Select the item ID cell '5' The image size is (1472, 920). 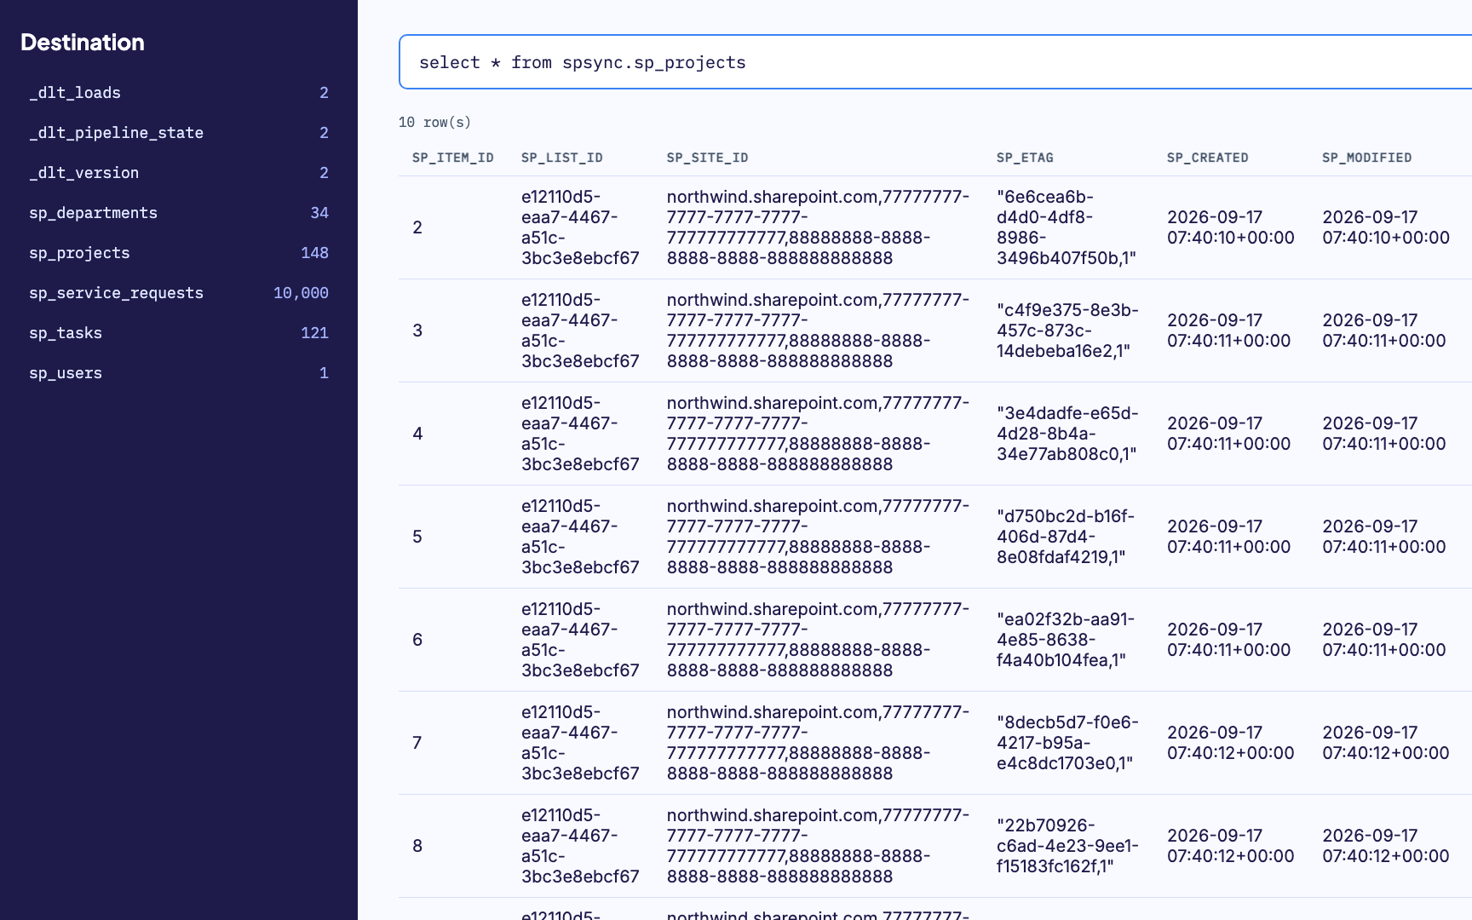click(x=417, y=537)
